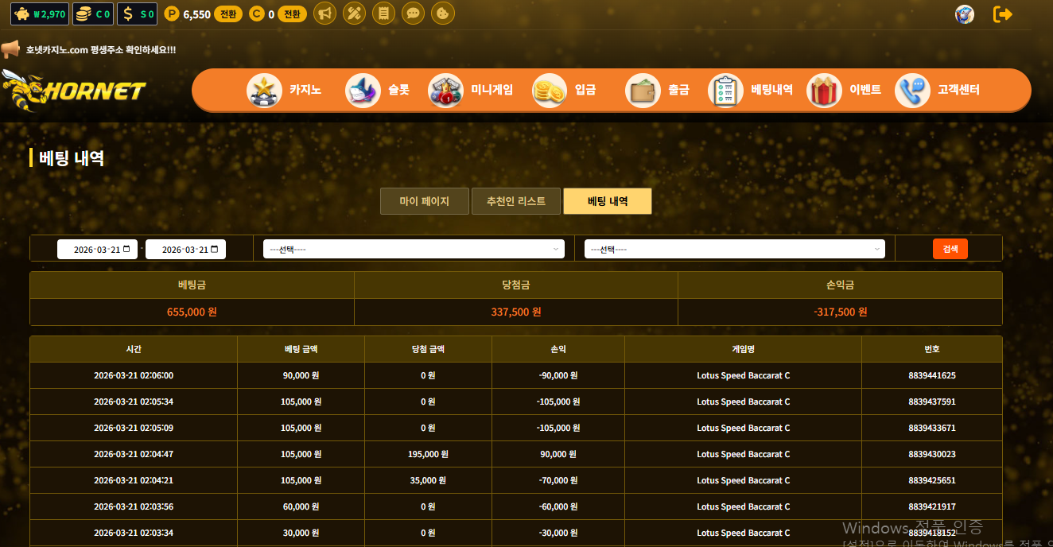Screen dimensions: 1053x547
Task: Open the user avatar profile icon
Action: (x=965, y=14)
